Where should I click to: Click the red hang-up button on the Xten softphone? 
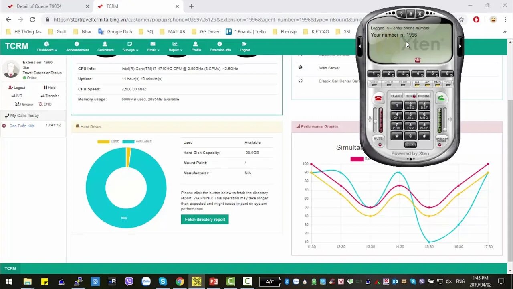tap(378, 98)
